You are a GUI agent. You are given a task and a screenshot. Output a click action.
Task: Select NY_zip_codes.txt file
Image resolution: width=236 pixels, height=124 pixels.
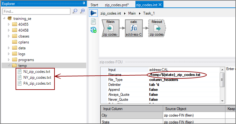[37, 77]
